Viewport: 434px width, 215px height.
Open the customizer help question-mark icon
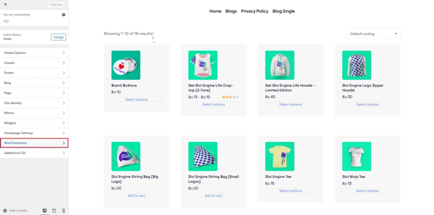64,15
